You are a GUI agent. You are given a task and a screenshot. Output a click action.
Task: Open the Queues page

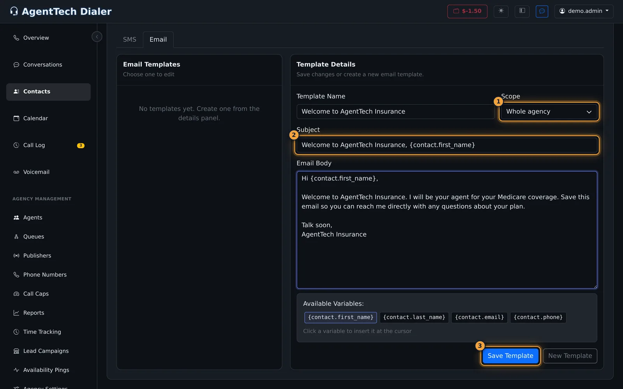48,237
